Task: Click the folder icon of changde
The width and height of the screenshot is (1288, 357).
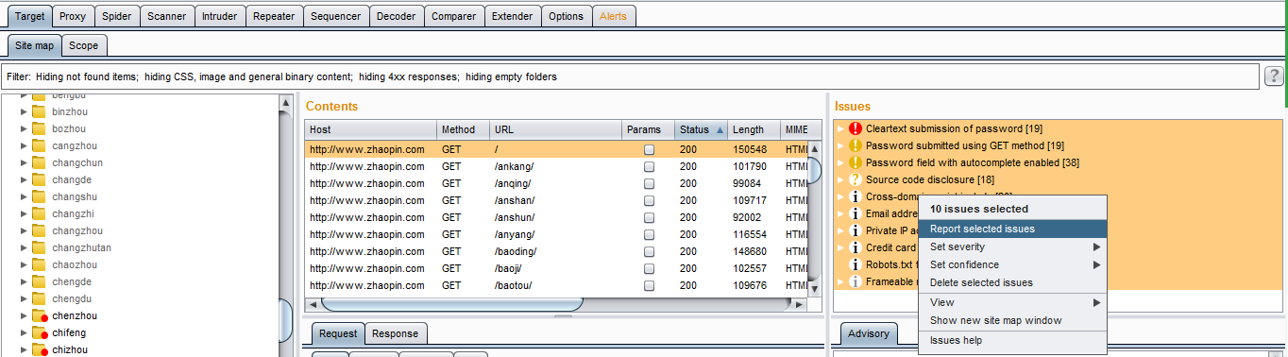Action: (x=39, y=179)
